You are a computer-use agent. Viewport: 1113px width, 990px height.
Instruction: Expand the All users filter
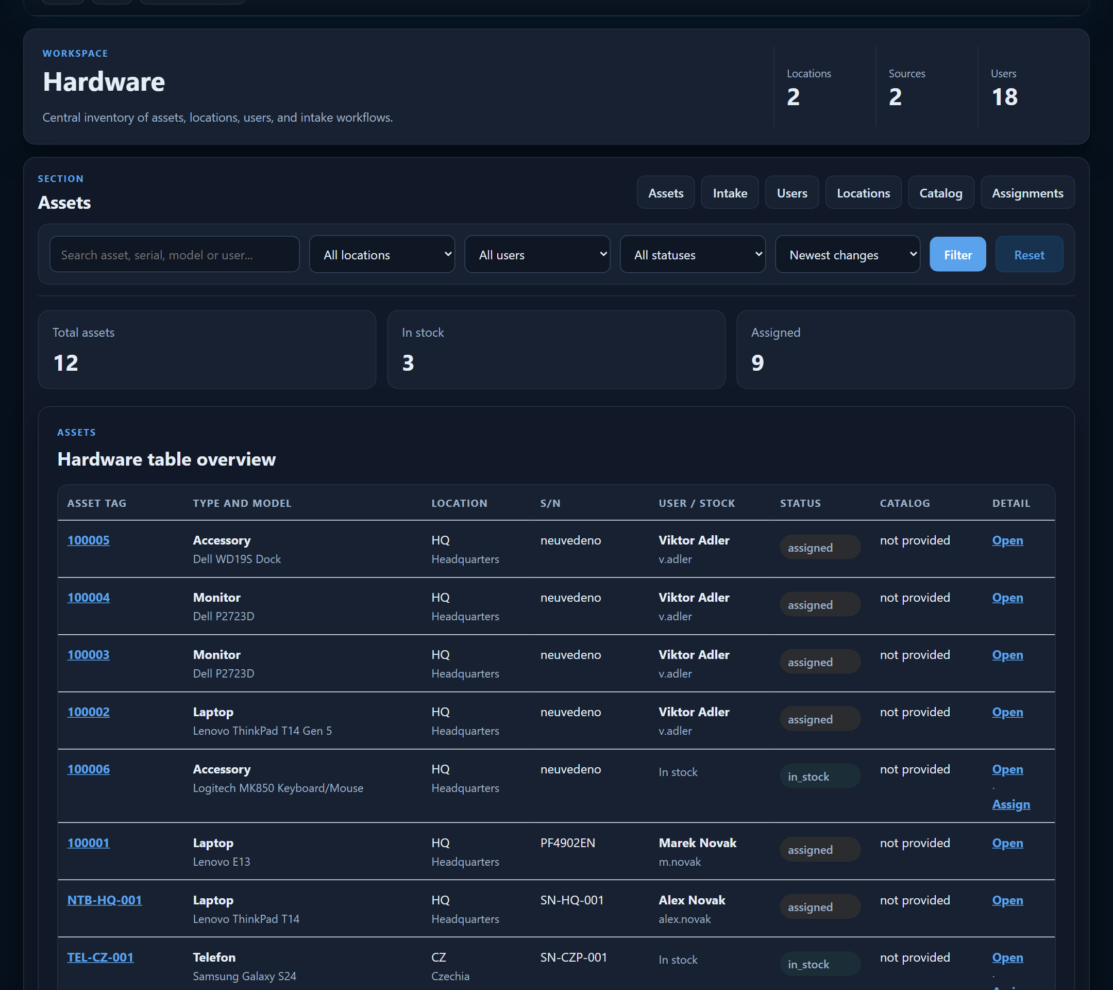[537, 254]
